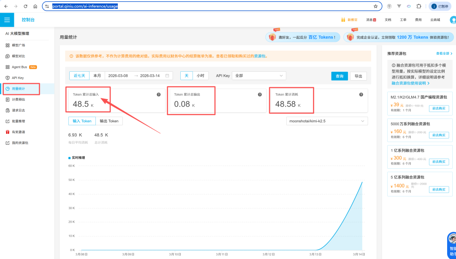This screenshot has height=259, width=456.
Task: Expand the API Key 全部 dropdown
Action: tap(259, 76)
